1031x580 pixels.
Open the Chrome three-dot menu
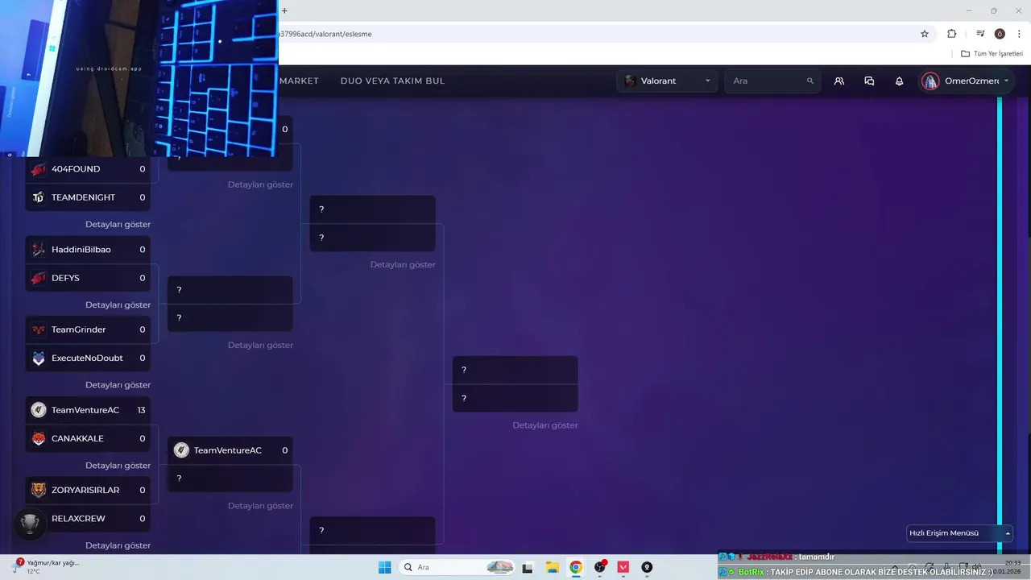(1019, 34)
